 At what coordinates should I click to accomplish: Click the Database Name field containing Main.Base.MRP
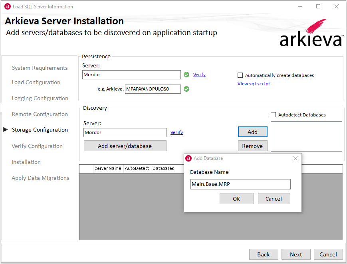point(240,184)
